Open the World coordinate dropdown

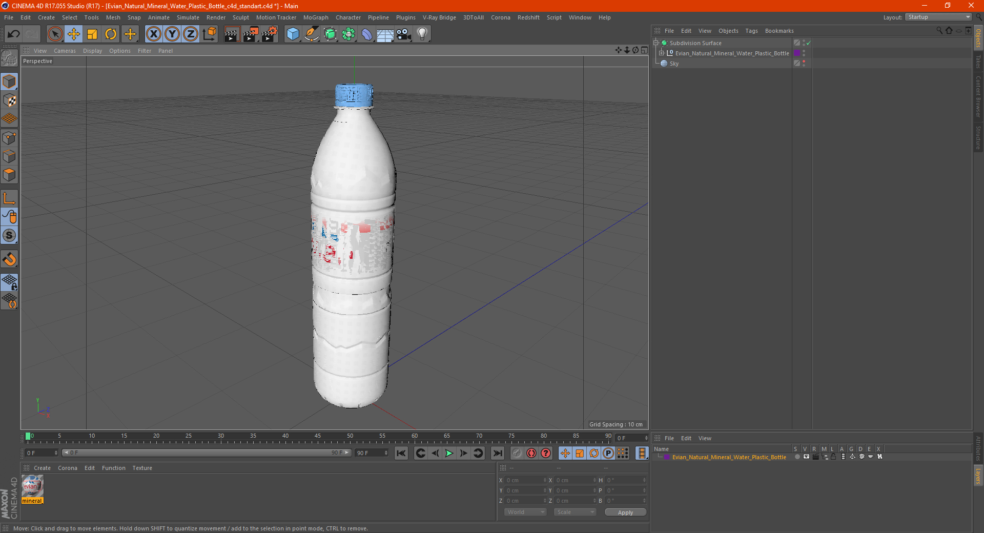click(525, 512)
